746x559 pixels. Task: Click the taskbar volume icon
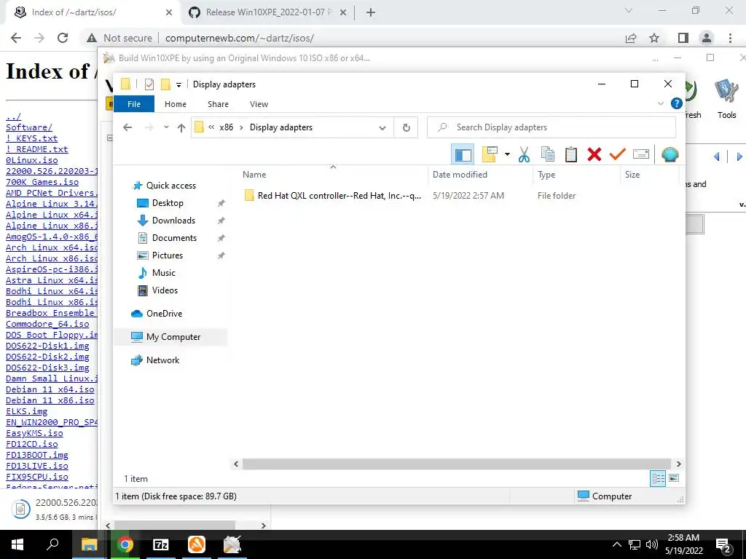tap(652, 544)
